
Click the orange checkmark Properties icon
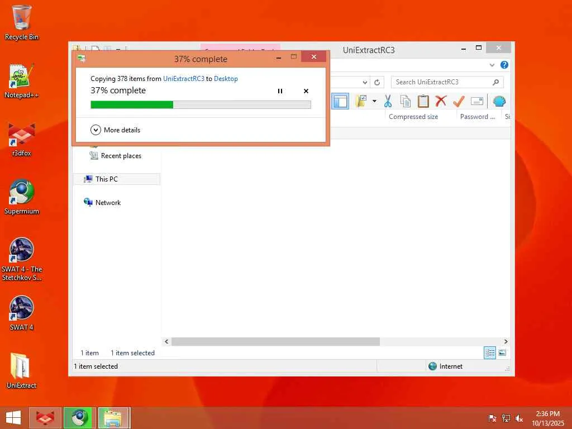pos(459,101)
